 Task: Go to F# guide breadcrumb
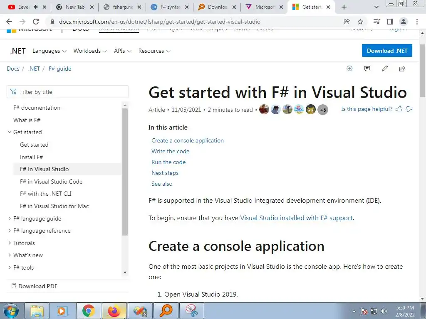pos(60,69)
